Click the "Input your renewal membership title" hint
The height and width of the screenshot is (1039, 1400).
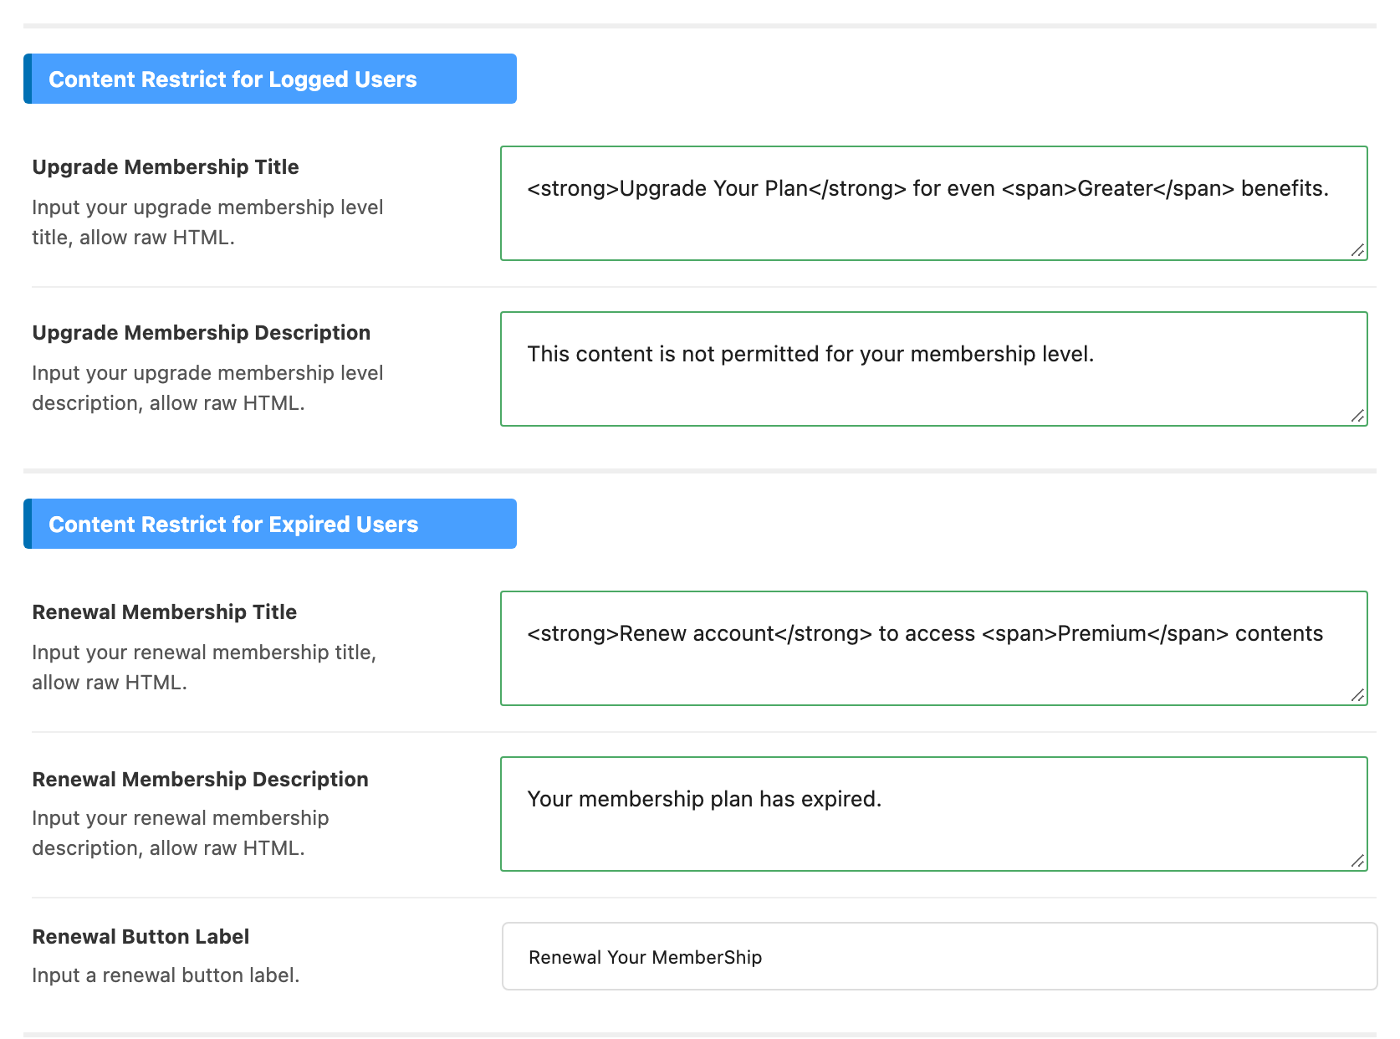204,668
